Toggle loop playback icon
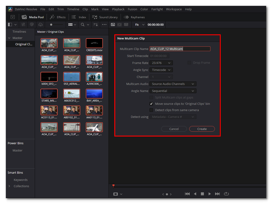 [x=226, y=194]
